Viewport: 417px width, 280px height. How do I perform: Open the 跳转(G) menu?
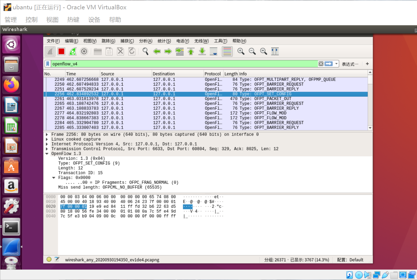click(109, 41)
